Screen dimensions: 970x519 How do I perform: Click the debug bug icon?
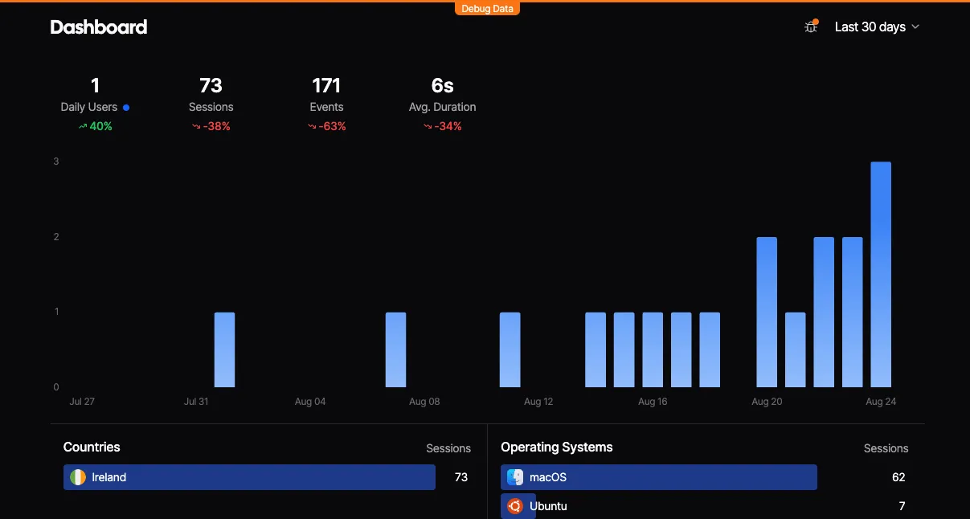point(811,27)
